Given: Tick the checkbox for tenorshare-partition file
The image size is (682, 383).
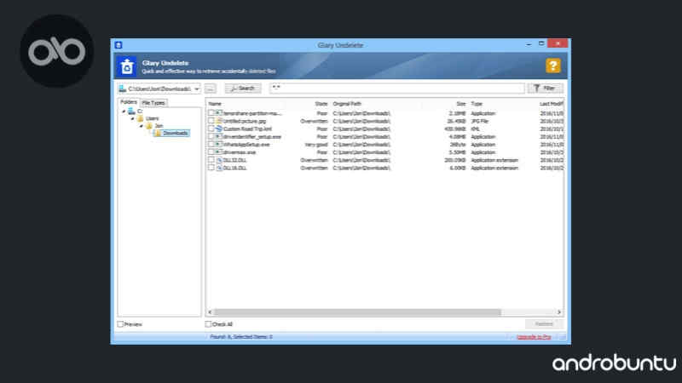Looking at the screenshot, I should pos(211,113).
